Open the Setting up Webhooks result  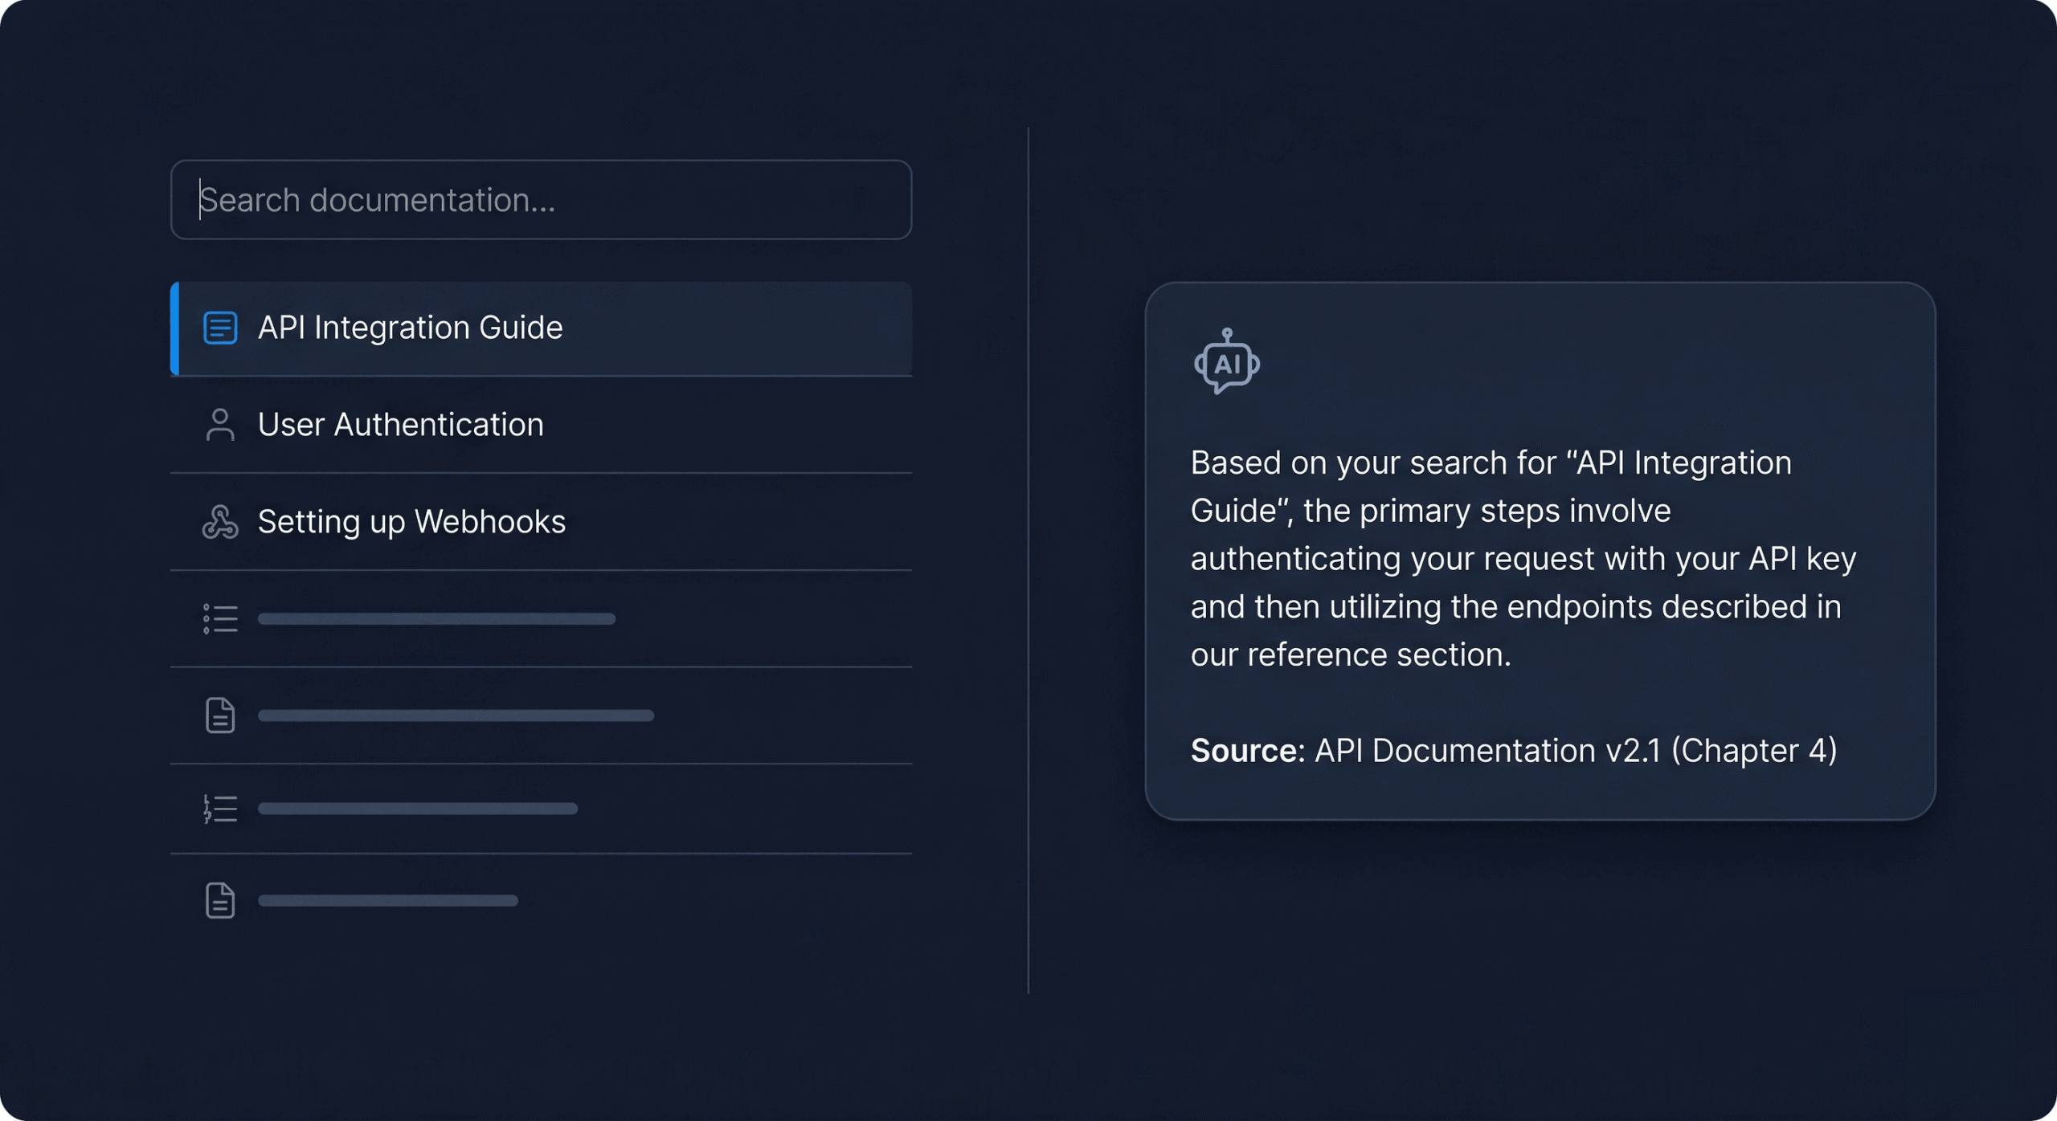pyautogui.click(x=411, y=522)
